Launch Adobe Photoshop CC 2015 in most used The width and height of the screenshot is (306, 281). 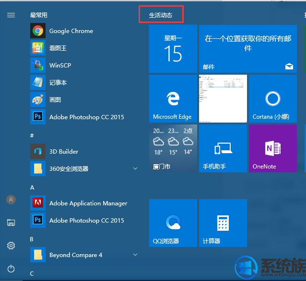84,117
